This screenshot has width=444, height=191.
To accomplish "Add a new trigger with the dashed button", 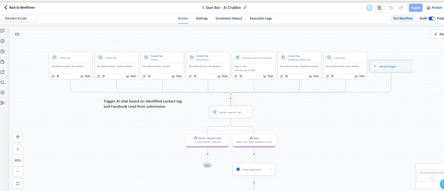I will (x=391, y=66).
